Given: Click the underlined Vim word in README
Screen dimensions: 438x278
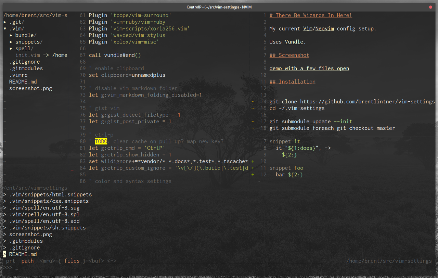Looking at the screenshot, I should (x=308, y=29).
